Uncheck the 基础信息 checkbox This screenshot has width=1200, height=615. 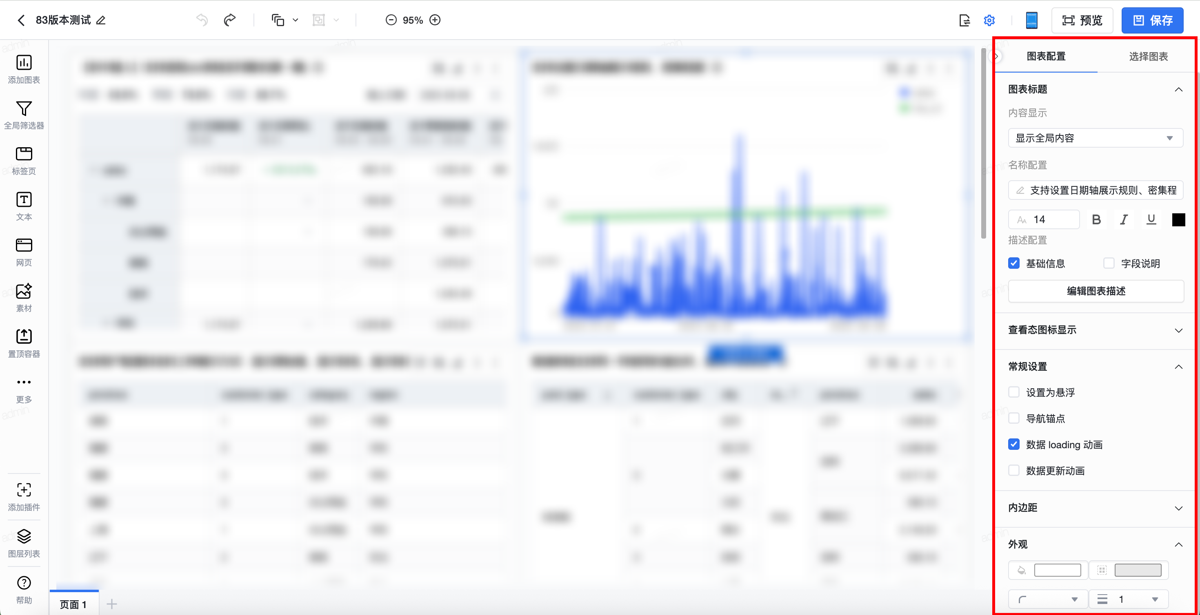[1013, 263]
